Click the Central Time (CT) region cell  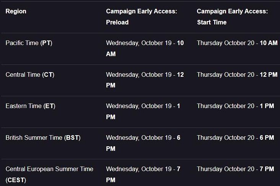[30, 74]
